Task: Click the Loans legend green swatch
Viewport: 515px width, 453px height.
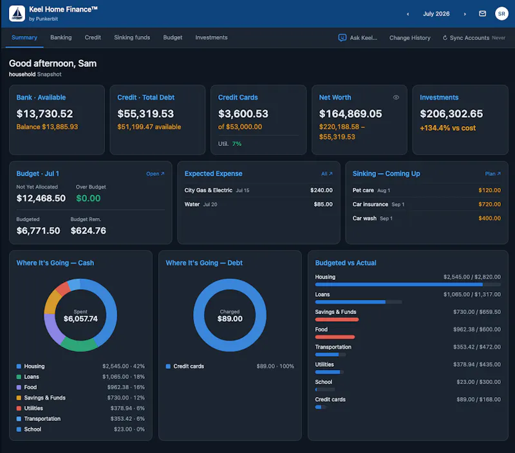Action: pyautogui.click(x=19, y=376)
